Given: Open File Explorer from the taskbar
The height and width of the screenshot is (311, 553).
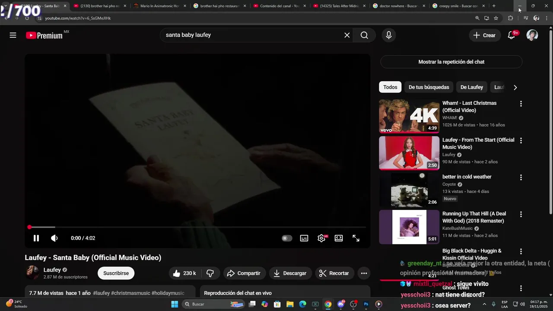Looking at the screenshot, I should click(x=290, y=304).
